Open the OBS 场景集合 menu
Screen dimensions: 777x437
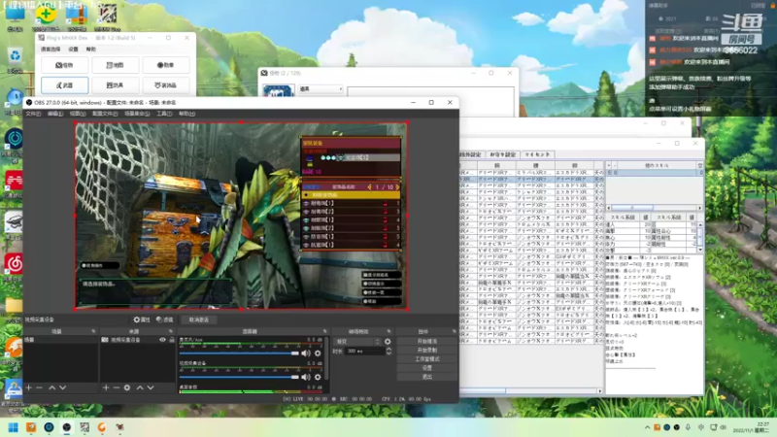(137, 114)
